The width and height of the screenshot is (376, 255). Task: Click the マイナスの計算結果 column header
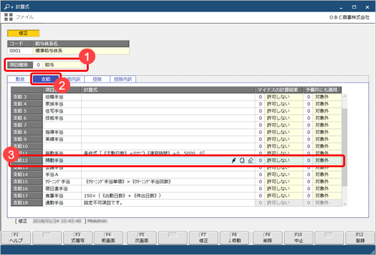[x=279, y=90]
